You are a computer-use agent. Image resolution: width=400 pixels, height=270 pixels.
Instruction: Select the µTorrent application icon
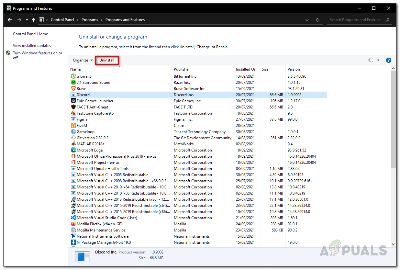[x=73, y=76]
